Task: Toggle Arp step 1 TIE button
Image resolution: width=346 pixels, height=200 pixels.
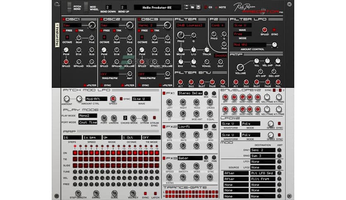Action: (x=75, y=159)
